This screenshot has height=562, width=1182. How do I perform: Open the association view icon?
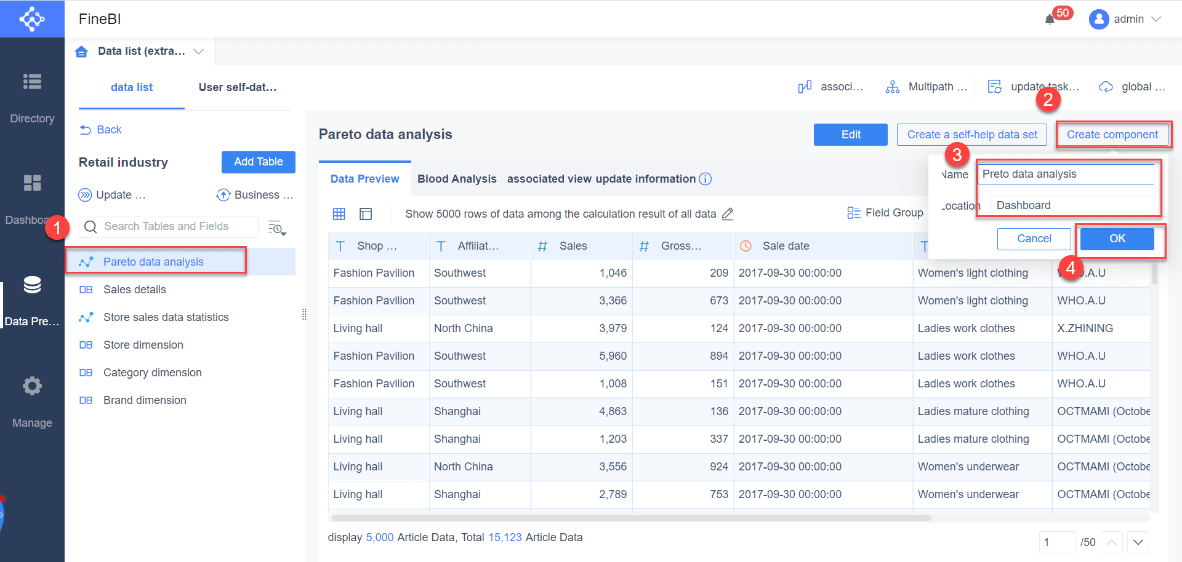pyautogui.click(x=805, y=87)
